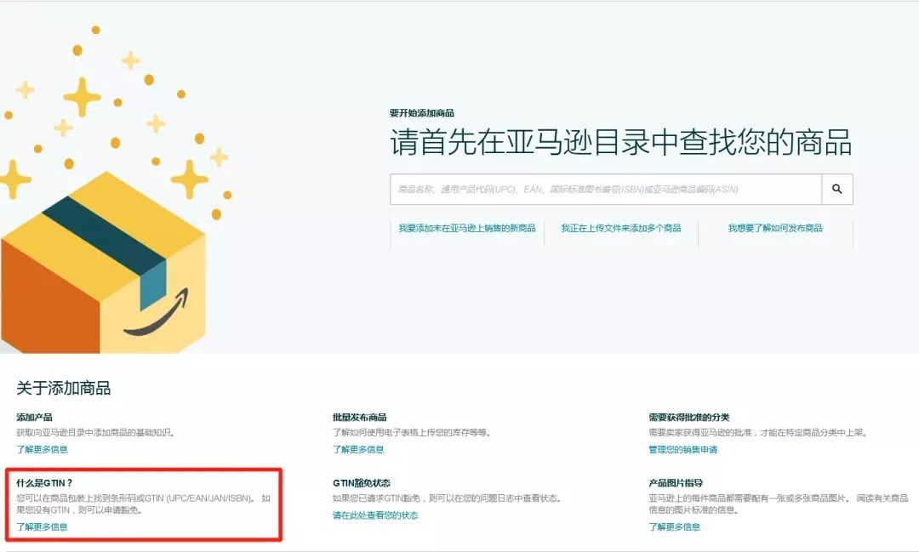The image size is (919, 552).
Task: Open 了解更多信息 under 批量发布商品
Action: click(358, 449)
